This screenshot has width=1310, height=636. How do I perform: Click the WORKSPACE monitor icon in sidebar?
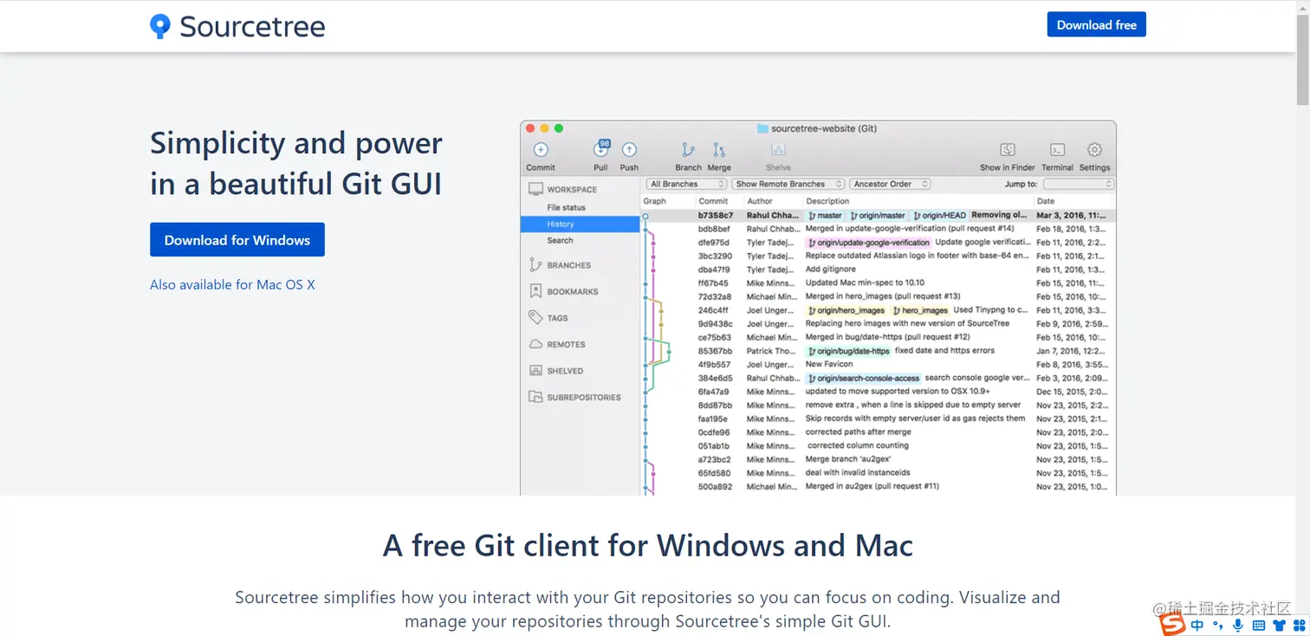pos(535,189)
